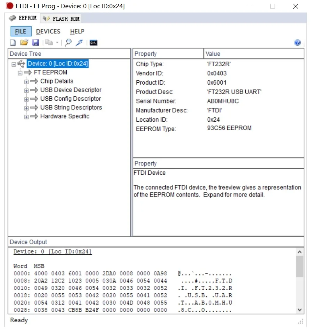Click the Program Devices lightning icon

tap(79, 43)
